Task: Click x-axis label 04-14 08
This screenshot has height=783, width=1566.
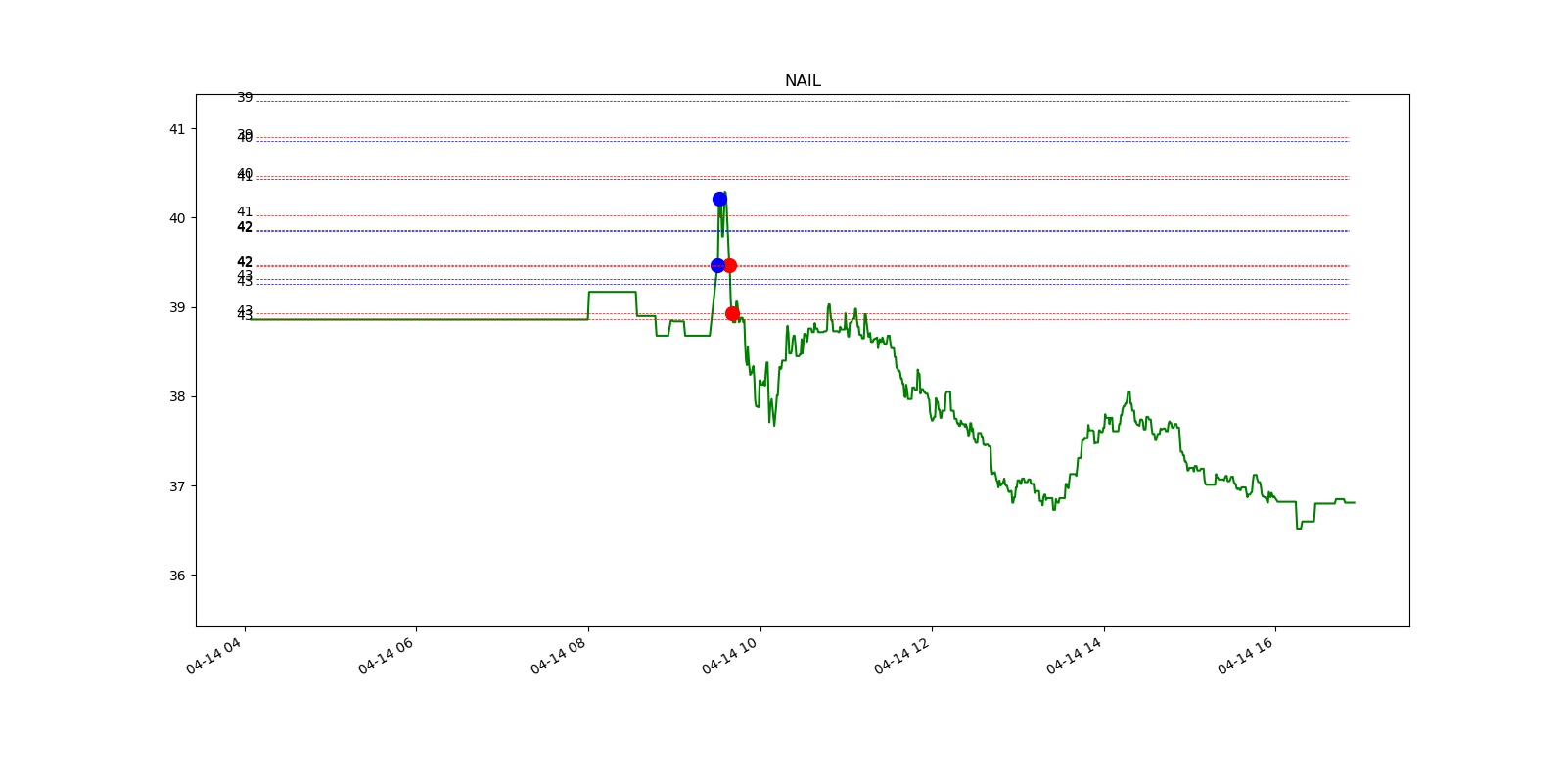Action: (x=559, y=655)
